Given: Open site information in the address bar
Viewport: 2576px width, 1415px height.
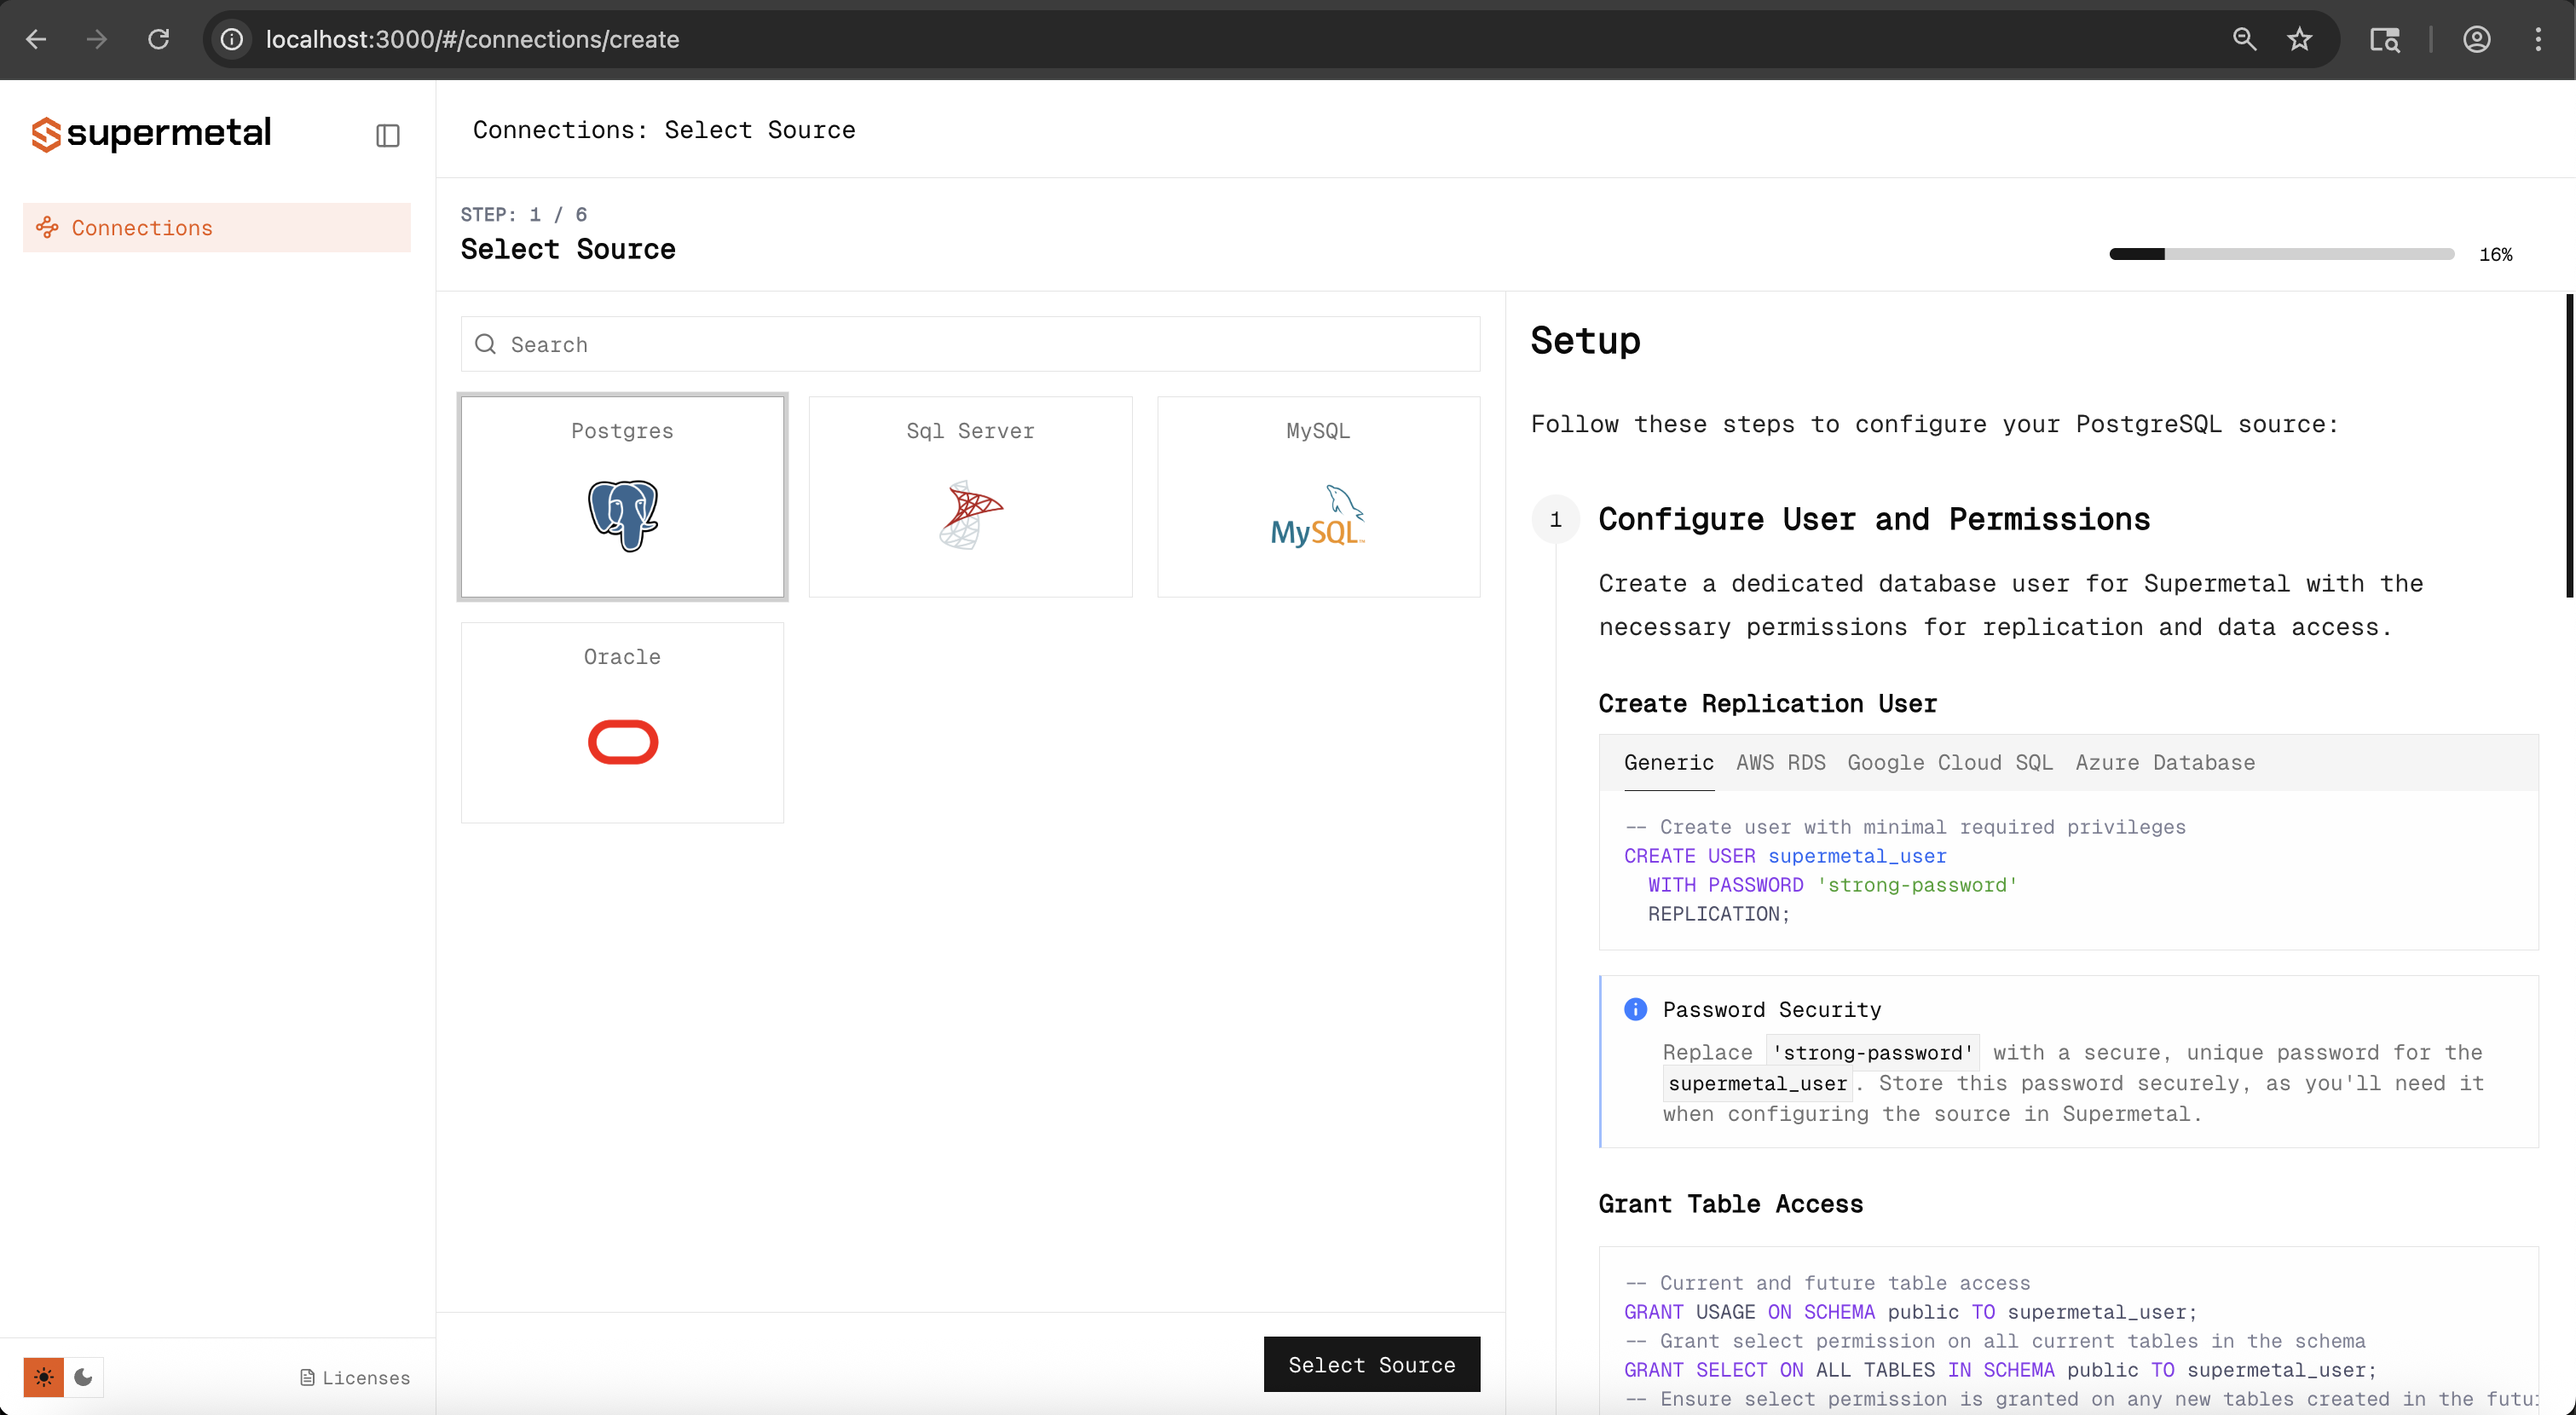Looking at the screenshot, I should (x=231, y=39).
